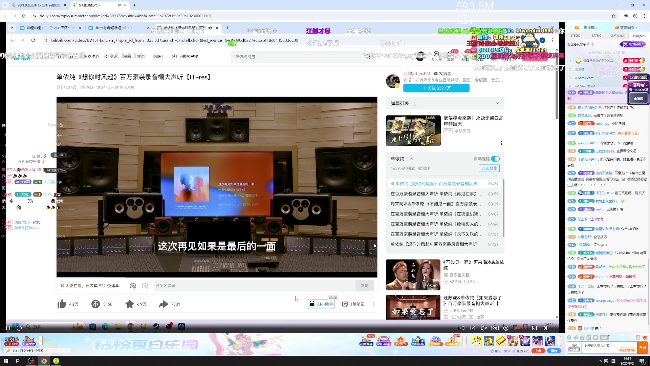Screen dimensions: 650x366
Task: Expand the gift list arrow after rocket
Action: [x=559, y=341]
